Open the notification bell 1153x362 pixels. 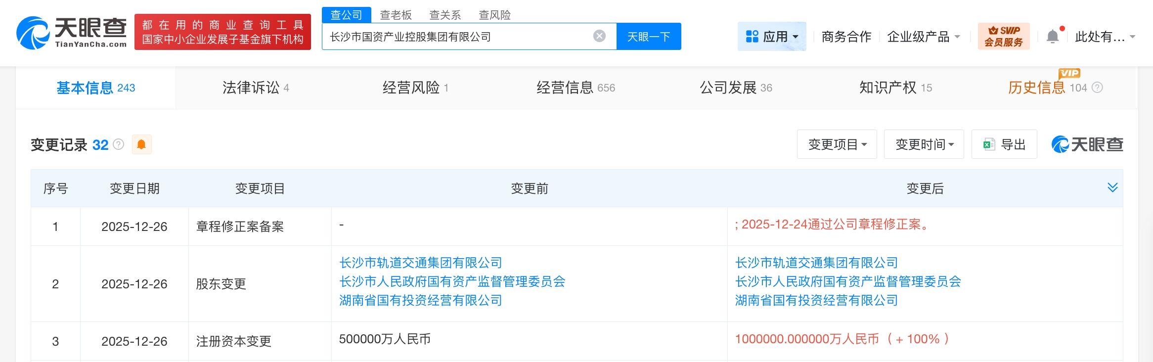[1053, 37]
